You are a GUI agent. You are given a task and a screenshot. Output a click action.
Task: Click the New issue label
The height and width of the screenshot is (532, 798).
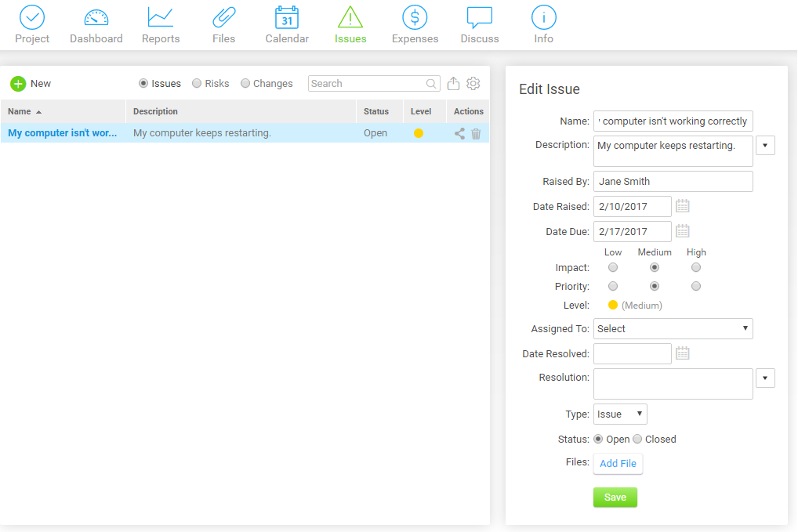coord(41,83)
